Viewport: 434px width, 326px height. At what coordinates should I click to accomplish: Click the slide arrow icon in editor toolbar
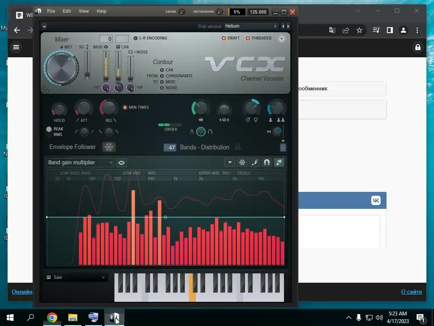(279, 163)
